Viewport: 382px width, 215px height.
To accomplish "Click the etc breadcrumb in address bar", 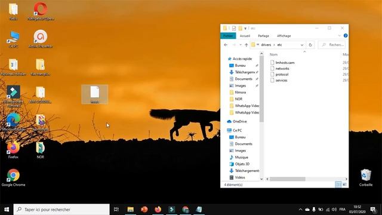I will pos(279,45).
